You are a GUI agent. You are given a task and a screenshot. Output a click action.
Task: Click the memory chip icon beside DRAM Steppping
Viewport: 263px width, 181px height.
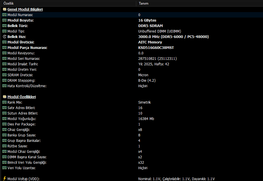pos(5,80)
